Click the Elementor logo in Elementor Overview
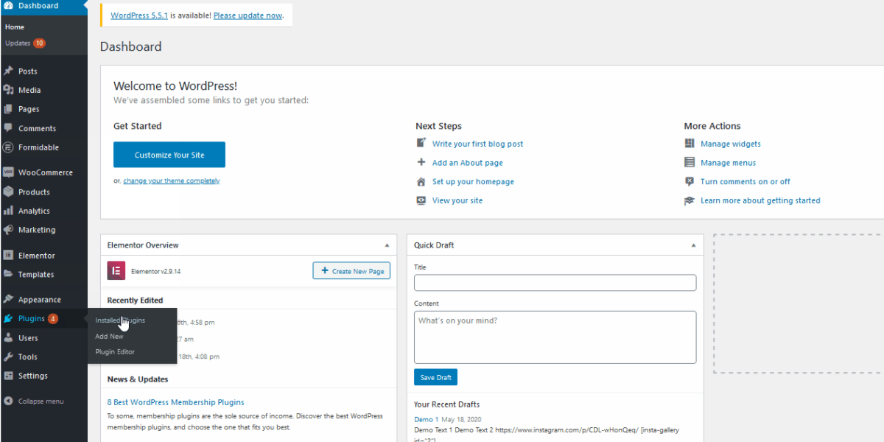Viewport: 884px width, 442px height. (x=116, y=270)
